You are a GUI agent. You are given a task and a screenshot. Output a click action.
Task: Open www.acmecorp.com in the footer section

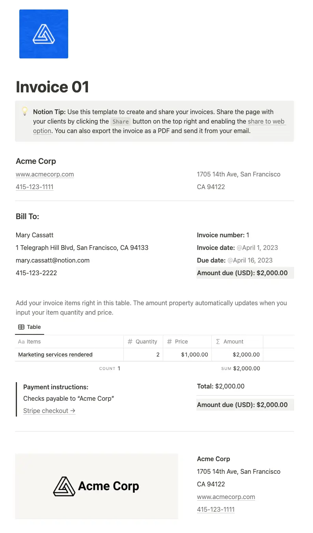[x=226, y=497]
